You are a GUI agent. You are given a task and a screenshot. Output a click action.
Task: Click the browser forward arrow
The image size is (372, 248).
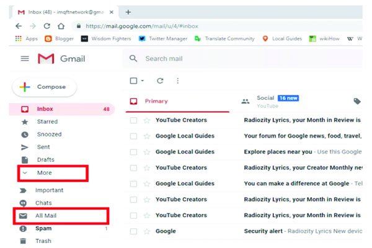click(x=33, y=26)
